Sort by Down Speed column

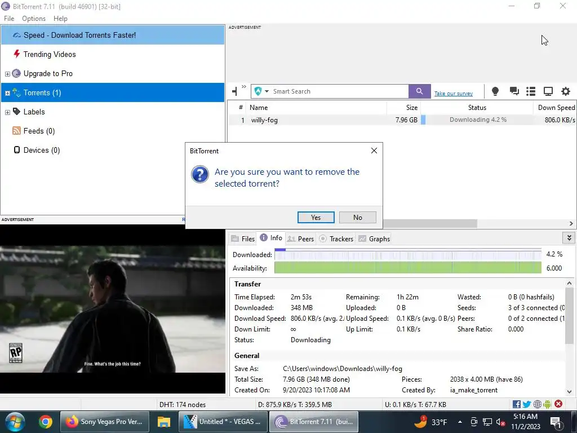click(555, 108)
